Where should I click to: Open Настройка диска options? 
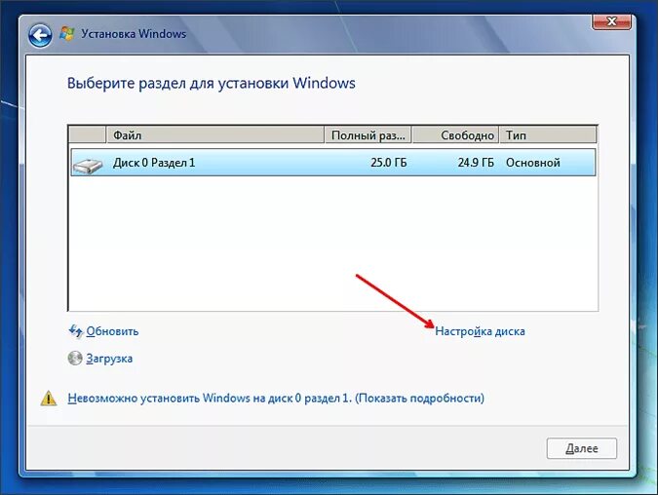pos(480,331)
